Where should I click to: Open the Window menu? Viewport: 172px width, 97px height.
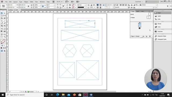[42, 2]
